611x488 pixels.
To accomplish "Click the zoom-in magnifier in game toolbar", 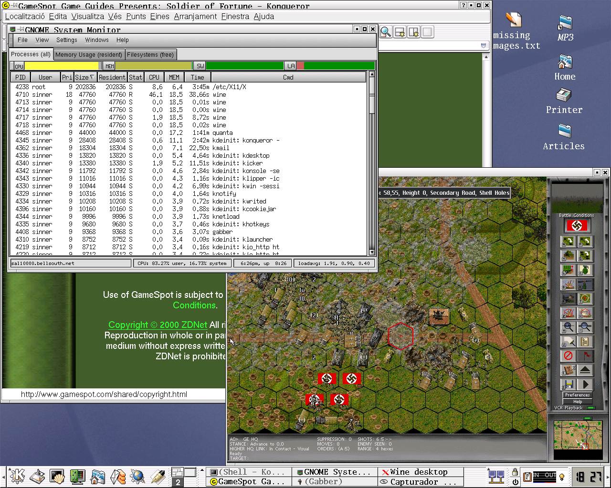I will (568, 327).
